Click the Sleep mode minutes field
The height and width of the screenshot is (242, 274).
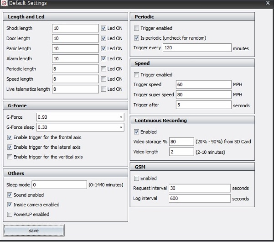(x=59, y=185)
